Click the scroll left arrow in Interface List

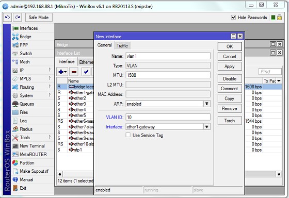60,174
